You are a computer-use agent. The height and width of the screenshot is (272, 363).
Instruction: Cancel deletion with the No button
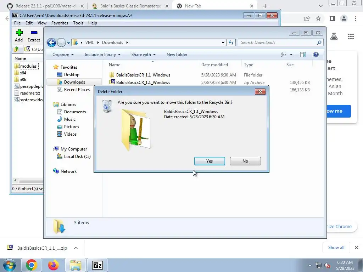click(x=245, y=161)
